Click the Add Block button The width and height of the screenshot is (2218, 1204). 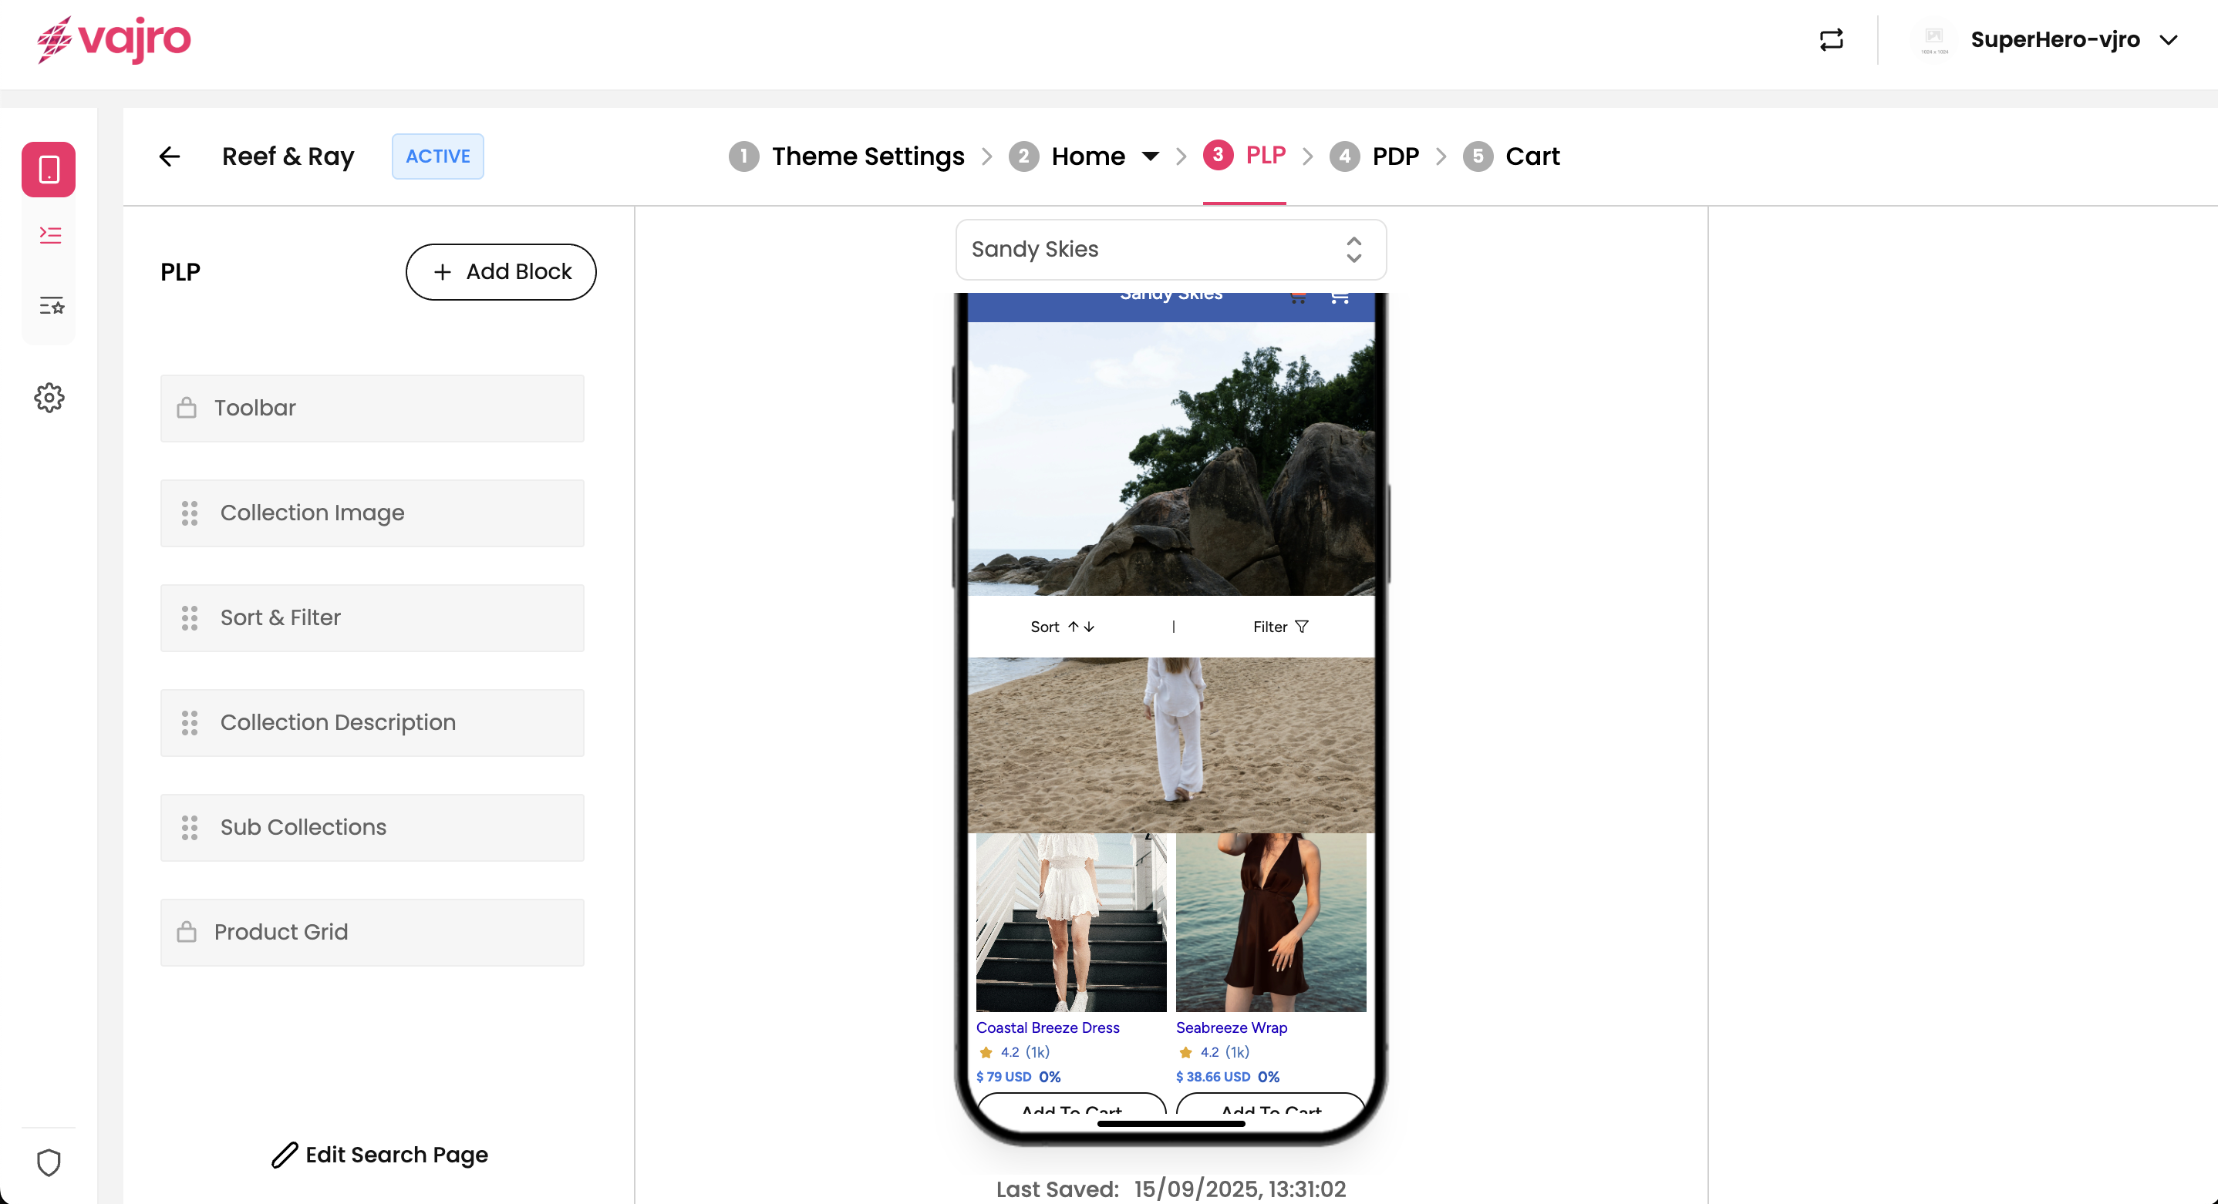[501, 272]
